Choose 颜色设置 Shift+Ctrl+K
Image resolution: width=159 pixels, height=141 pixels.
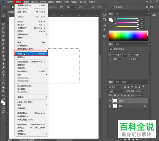31,113
